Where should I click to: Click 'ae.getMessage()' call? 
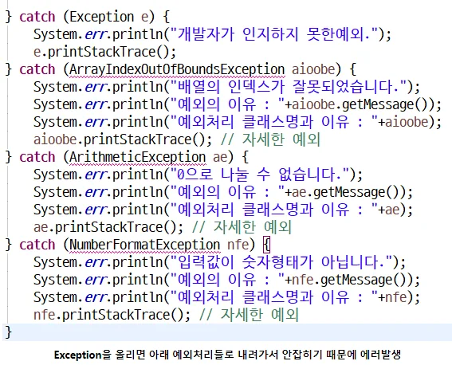coord(348,192)
